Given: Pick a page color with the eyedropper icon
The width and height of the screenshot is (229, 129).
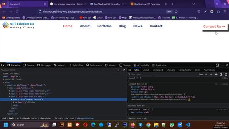Looking at the screenshot, I should (x=124, y=70).
